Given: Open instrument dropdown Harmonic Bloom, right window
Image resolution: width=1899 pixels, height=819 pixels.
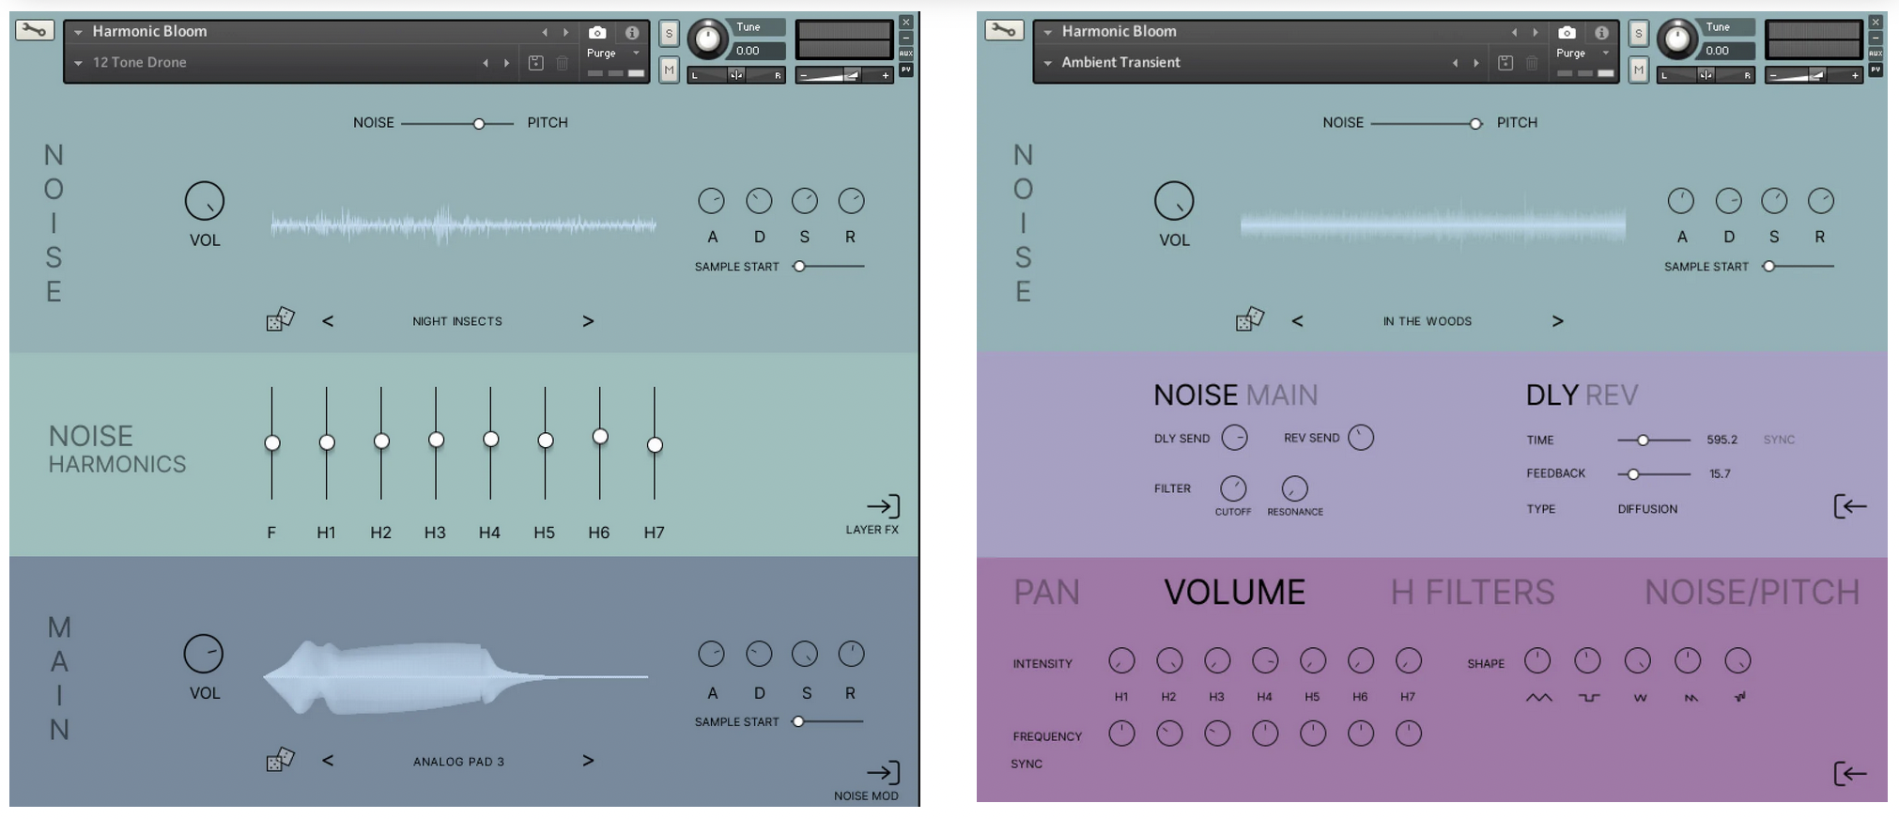Looking at the screenshot, I should (1048, 32).
